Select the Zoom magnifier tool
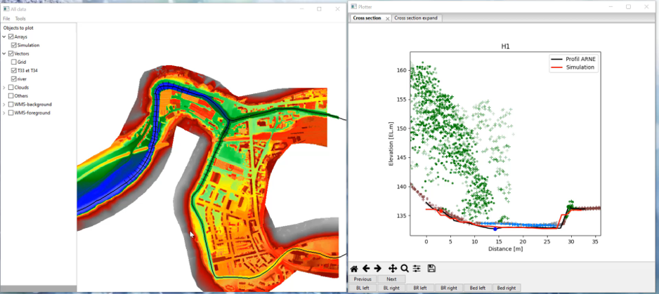 tap(405, 268)
